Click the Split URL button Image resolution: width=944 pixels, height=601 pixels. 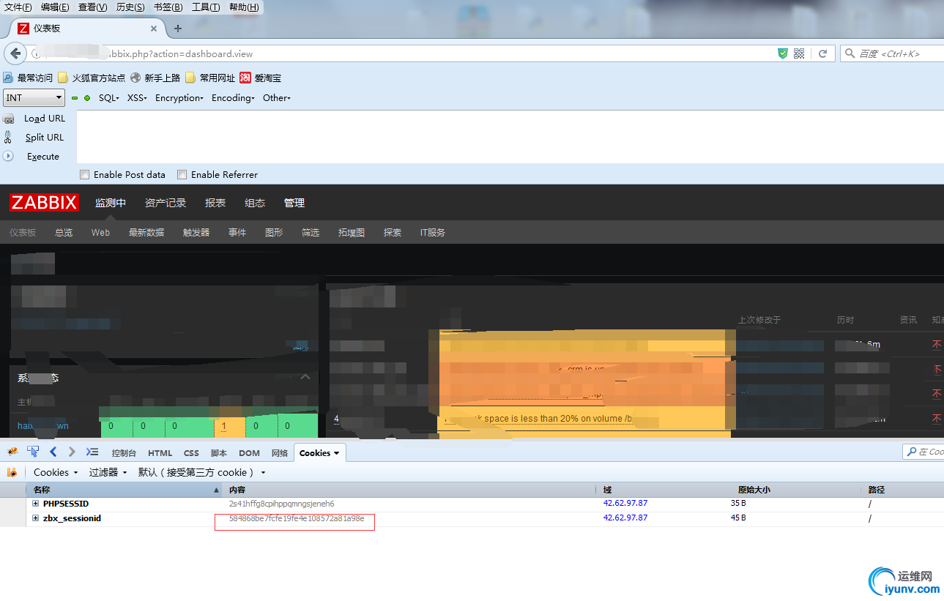click(45, 137)
